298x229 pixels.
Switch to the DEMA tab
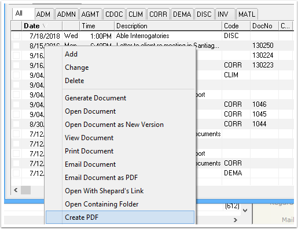tap(182, 14)
